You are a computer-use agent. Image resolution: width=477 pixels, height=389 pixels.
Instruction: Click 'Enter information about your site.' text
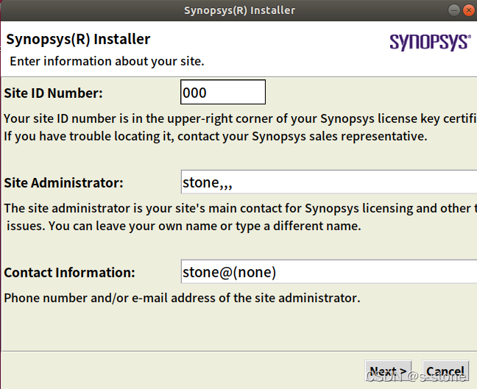[107, 61]
